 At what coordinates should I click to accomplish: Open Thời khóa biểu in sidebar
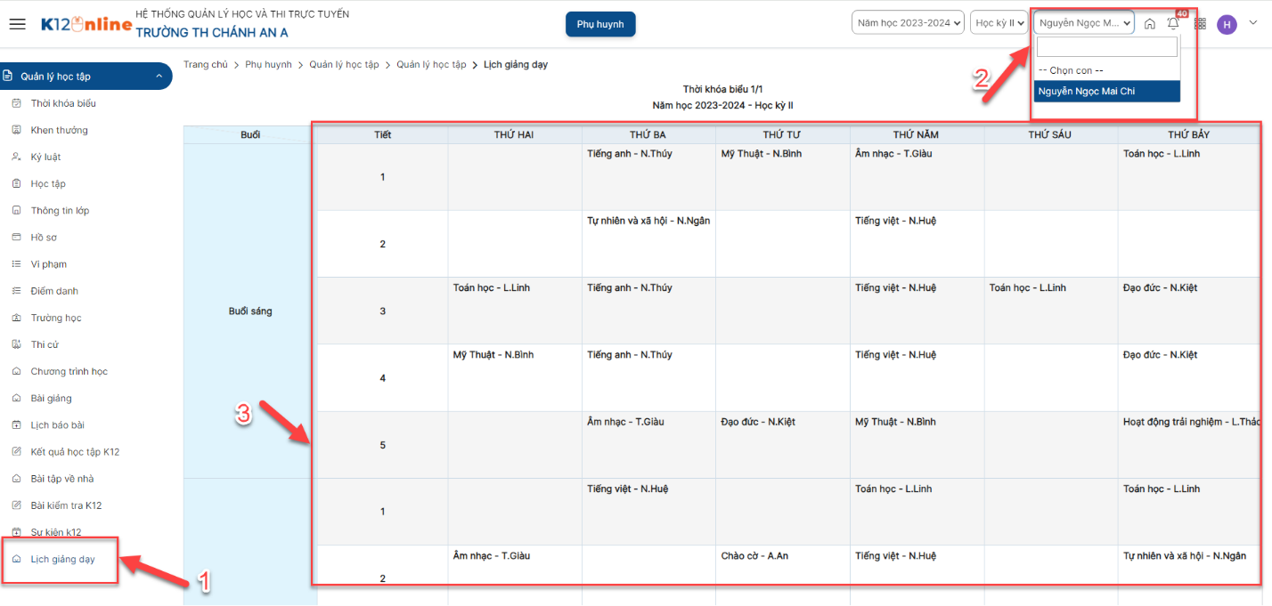pyautogui.click(x=63, y=103)
